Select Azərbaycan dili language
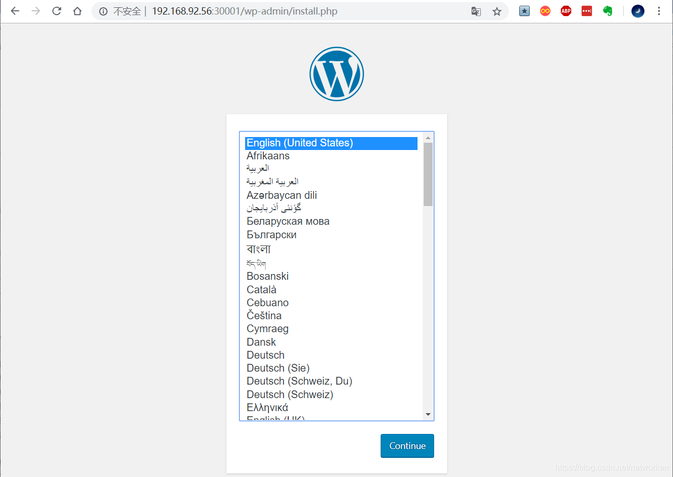This screenshot has height=477, width=673. (331, 195)
